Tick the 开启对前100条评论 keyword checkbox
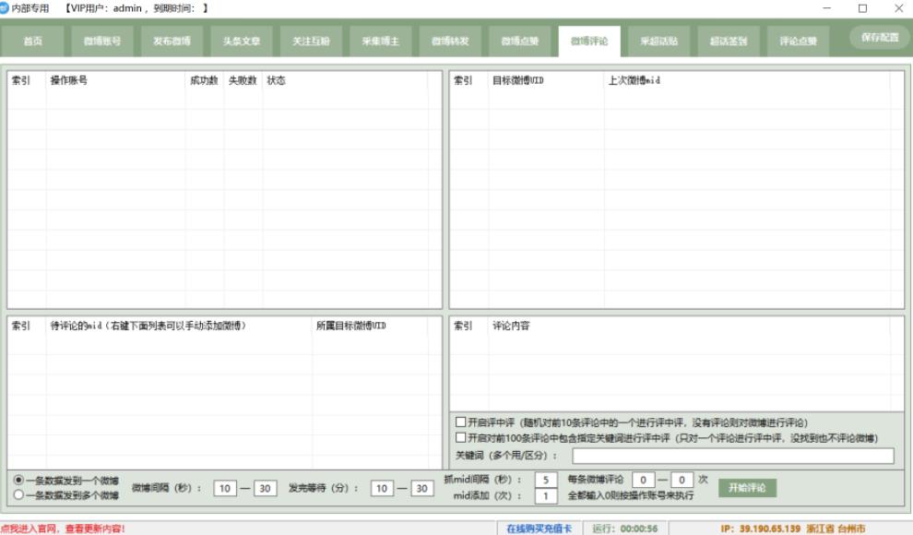The height and width of the screenshot is (535, 913). [460, 437]
